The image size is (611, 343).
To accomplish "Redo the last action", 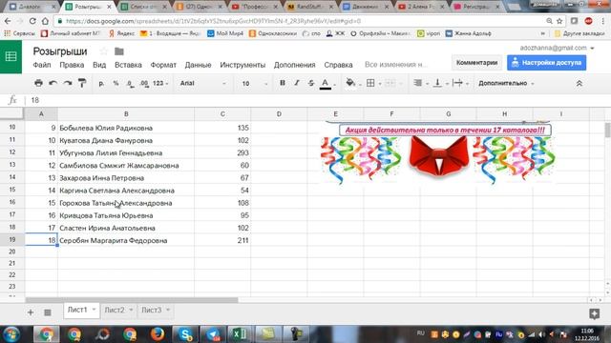I will pyautogui.click(x=68, y=83).
